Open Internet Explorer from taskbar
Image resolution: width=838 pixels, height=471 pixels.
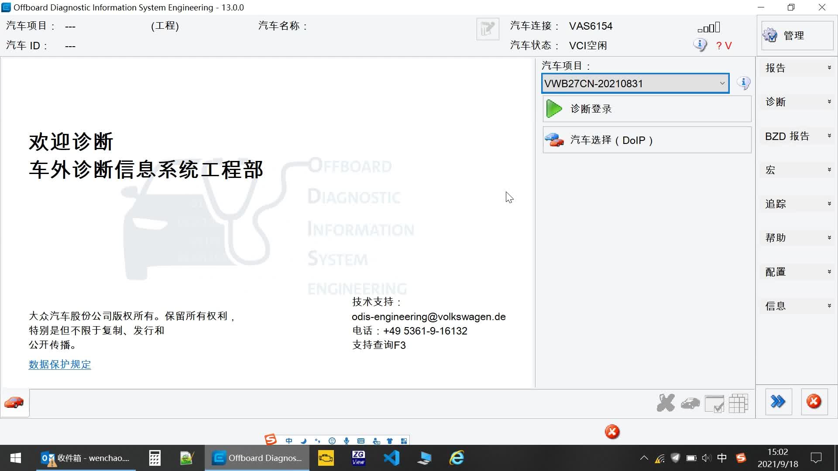tap(457, 458)
